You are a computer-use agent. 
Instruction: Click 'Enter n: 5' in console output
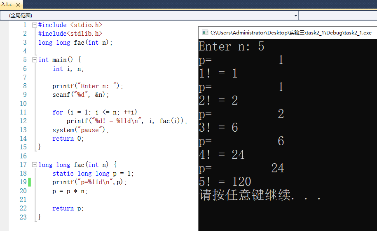231,46
